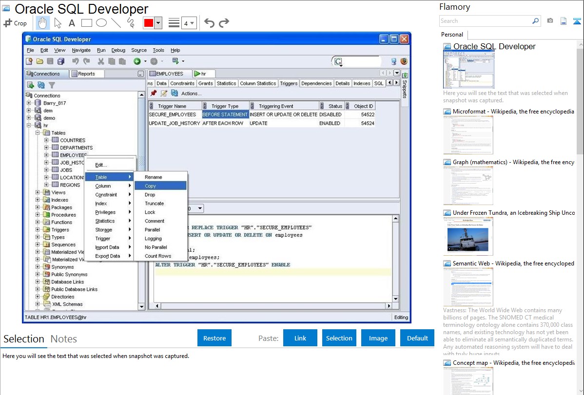Select the SECURE_EMPLOYEES trigger name cell
Screen dimensions: 584x395
[175, 114]
